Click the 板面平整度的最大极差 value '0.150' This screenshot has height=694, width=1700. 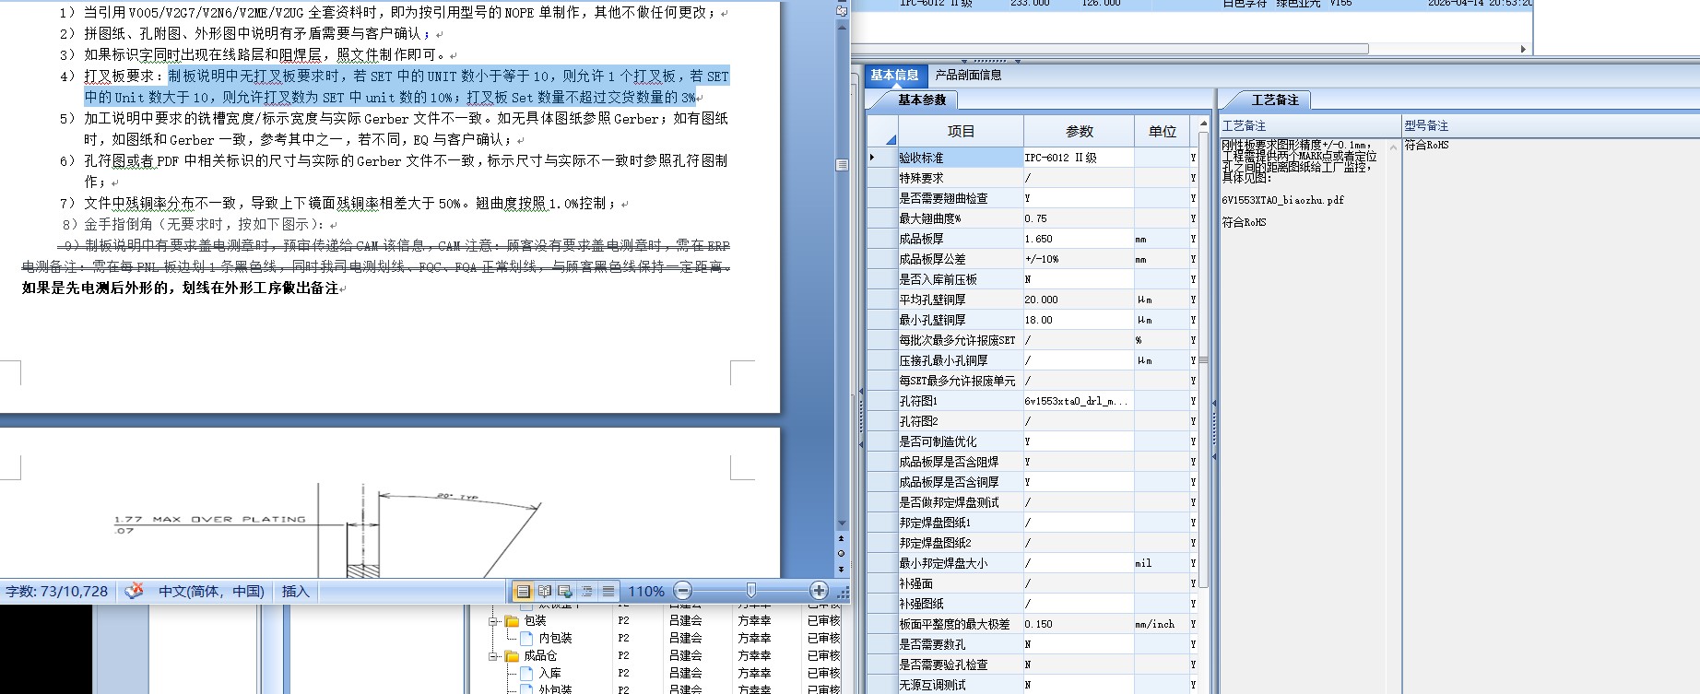[x=1079, y=624]
